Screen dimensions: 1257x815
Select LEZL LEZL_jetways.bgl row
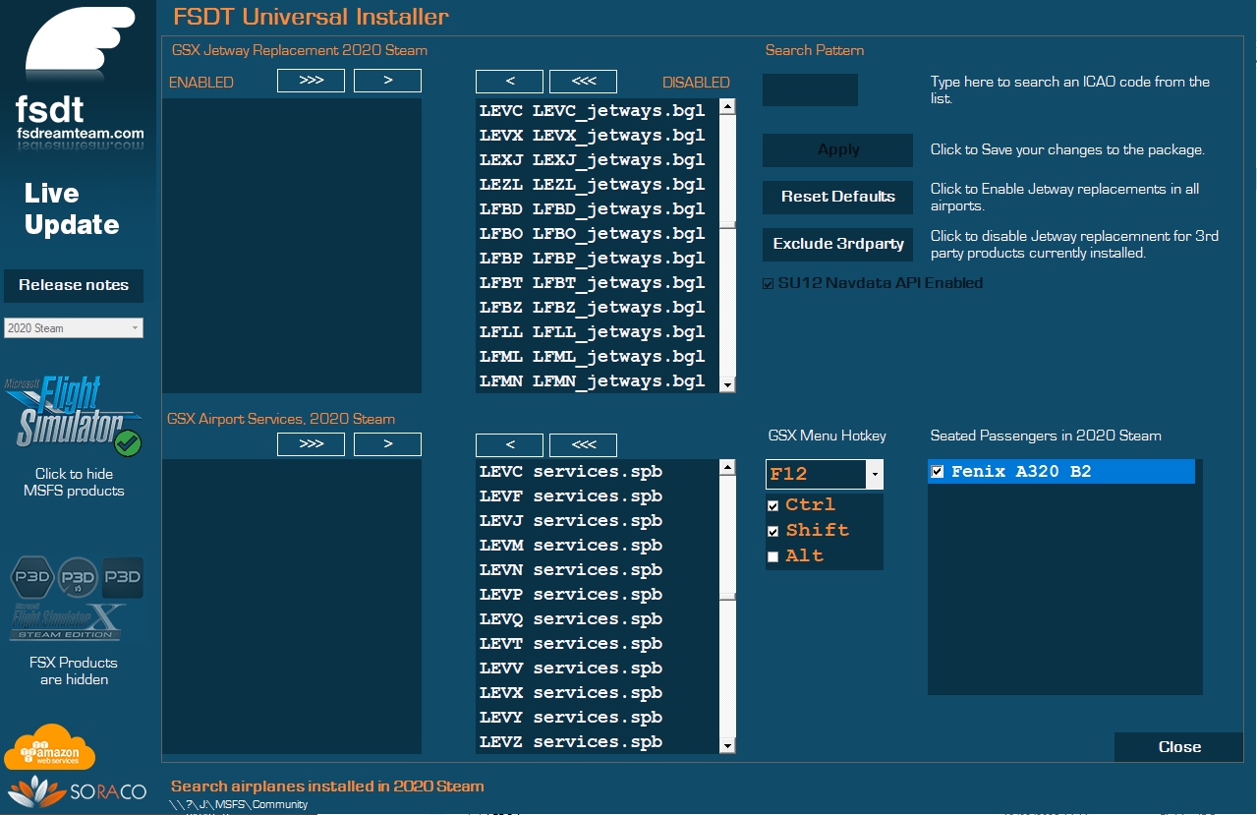598,184
